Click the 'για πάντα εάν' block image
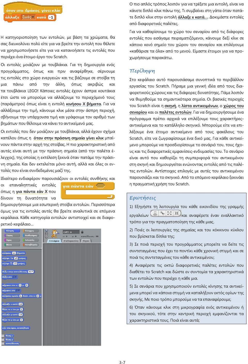Image resolution: width=248 pixels, height=364 pixels. (88, 191)
